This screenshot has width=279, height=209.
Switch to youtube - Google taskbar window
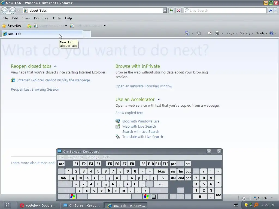pos(38,205)
